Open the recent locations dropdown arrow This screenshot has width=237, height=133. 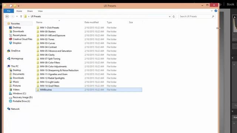[17, 16]
